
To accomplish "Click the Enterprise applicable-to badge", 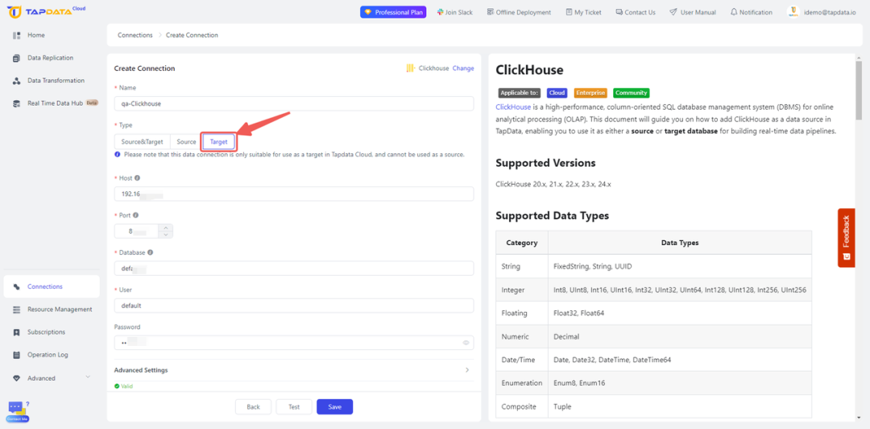I will point(590,93).
